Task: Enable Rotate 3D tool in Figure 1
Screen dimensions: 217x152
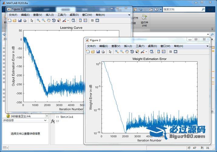Action: point(54,20)
